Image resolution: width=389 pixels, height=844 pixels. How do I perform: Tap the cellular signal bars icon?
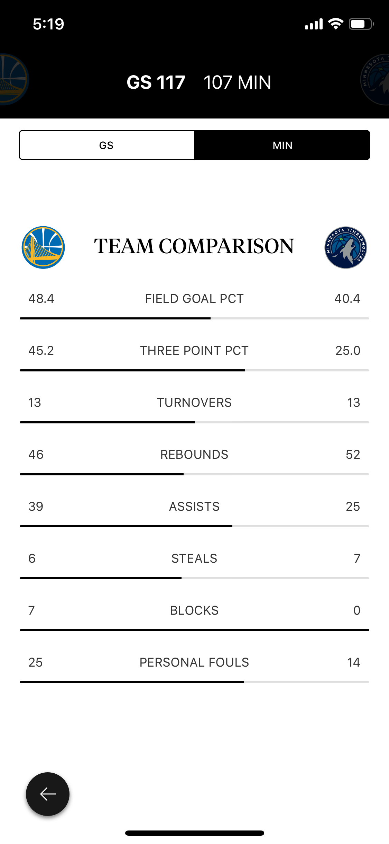(314, 24)
